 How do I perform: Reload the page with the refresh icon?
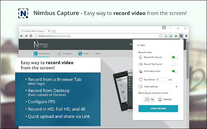pyautogui.click(x=30, y=36)
